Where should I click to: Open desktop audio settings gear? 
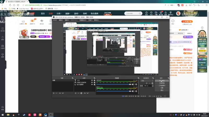[x=136, y=84]
